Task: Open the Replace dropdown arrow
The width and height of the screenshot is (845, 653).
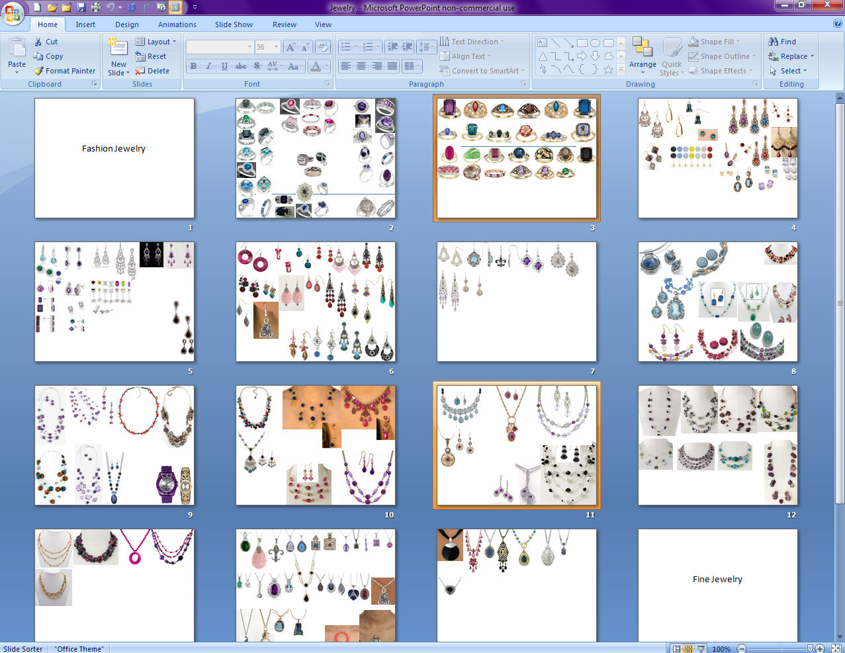Action: (x=812, y=56)
